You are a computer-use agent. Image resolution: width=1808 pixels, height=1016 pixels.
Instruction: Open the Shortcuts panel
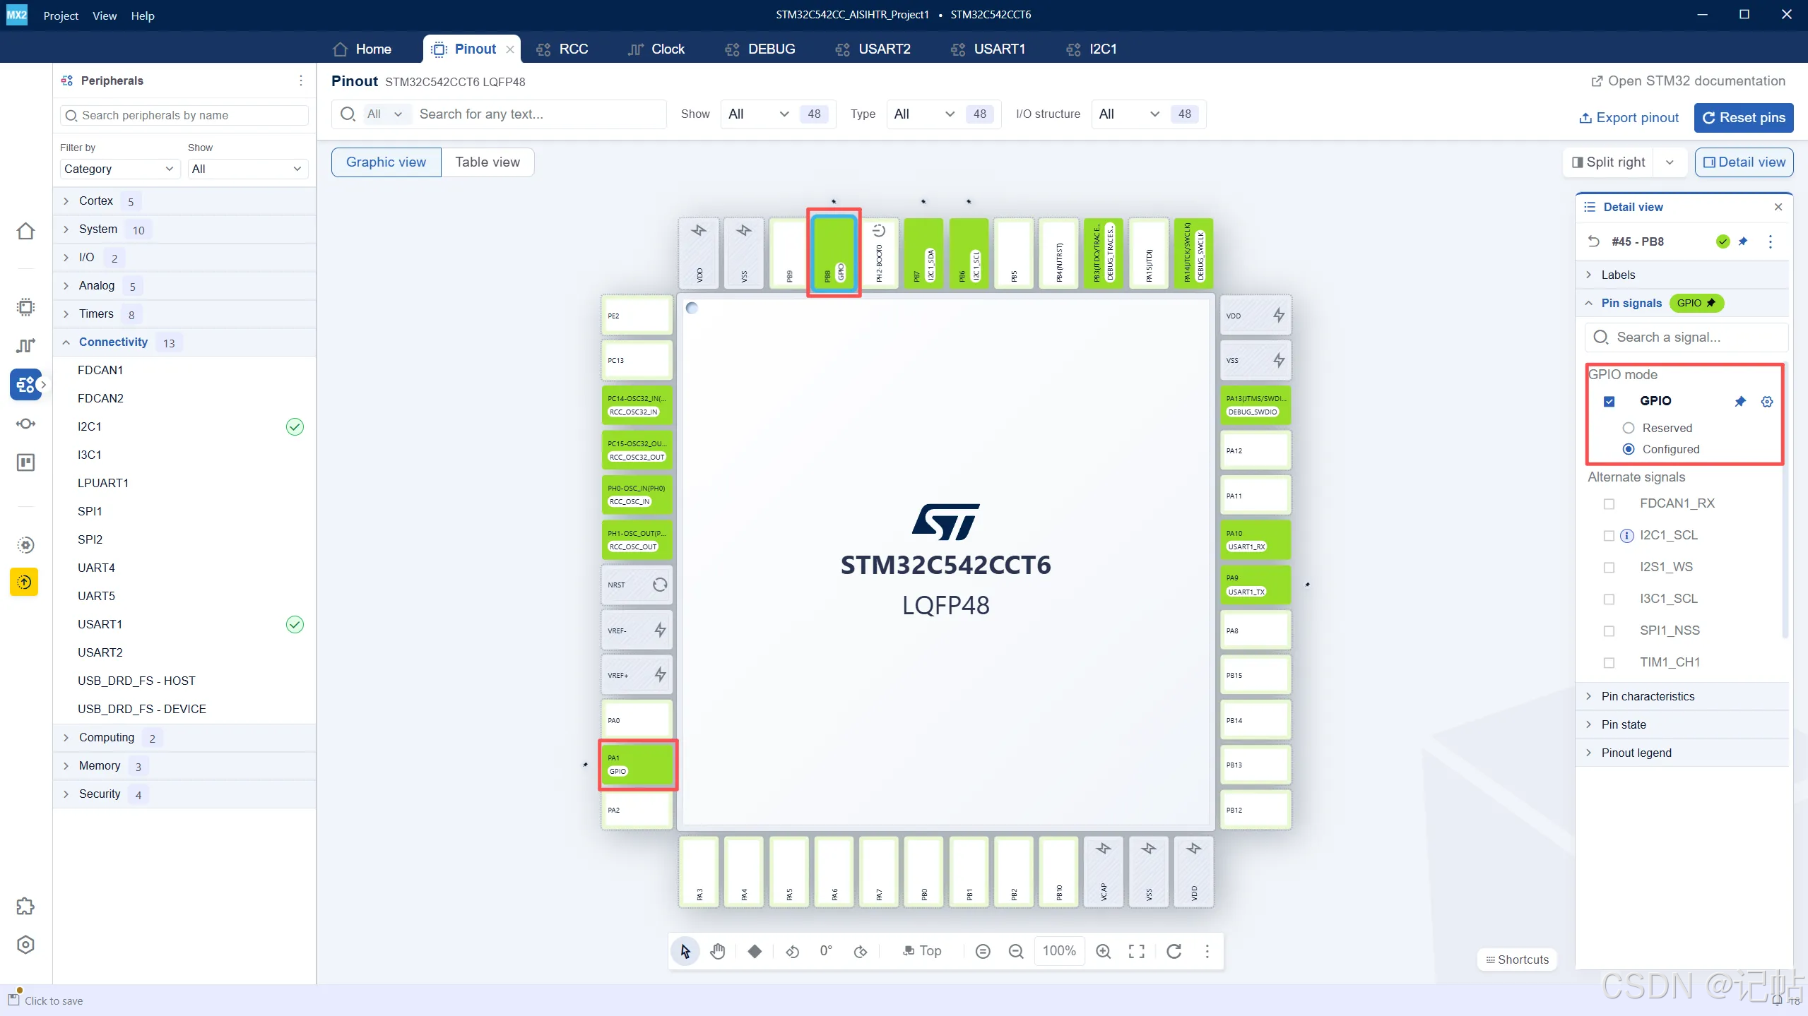coord(1517,960)
